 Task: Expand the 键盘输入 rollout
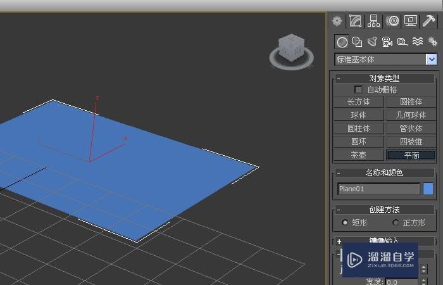click(x=385, y=241)
